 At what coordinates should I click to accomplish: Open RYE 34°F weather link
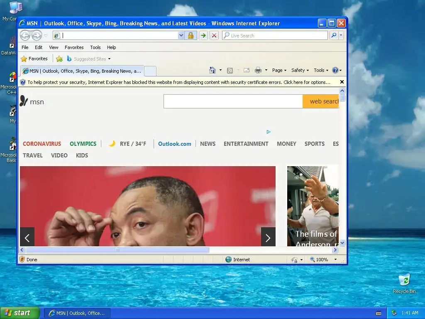coord(127,144)
